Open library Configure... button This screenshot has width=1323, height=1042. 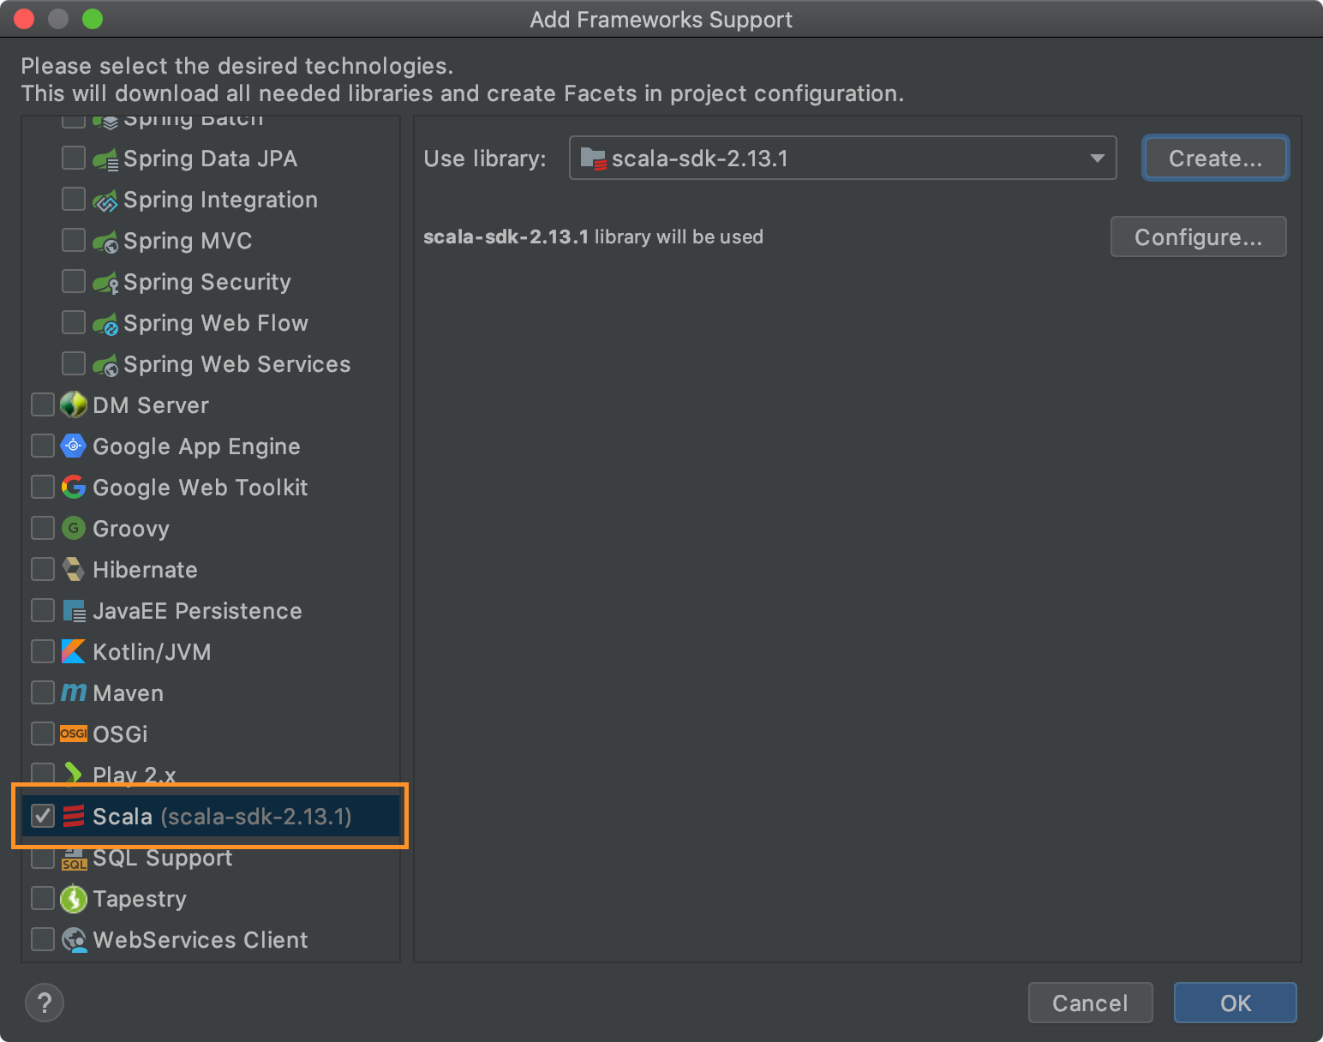(1198, 237)
